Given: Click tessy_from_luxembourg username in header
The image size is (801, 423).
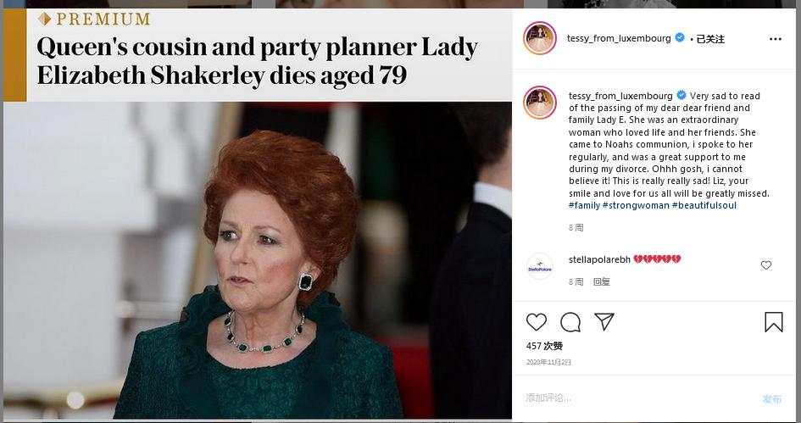Looking at the screenshot, I should (620, 38).
